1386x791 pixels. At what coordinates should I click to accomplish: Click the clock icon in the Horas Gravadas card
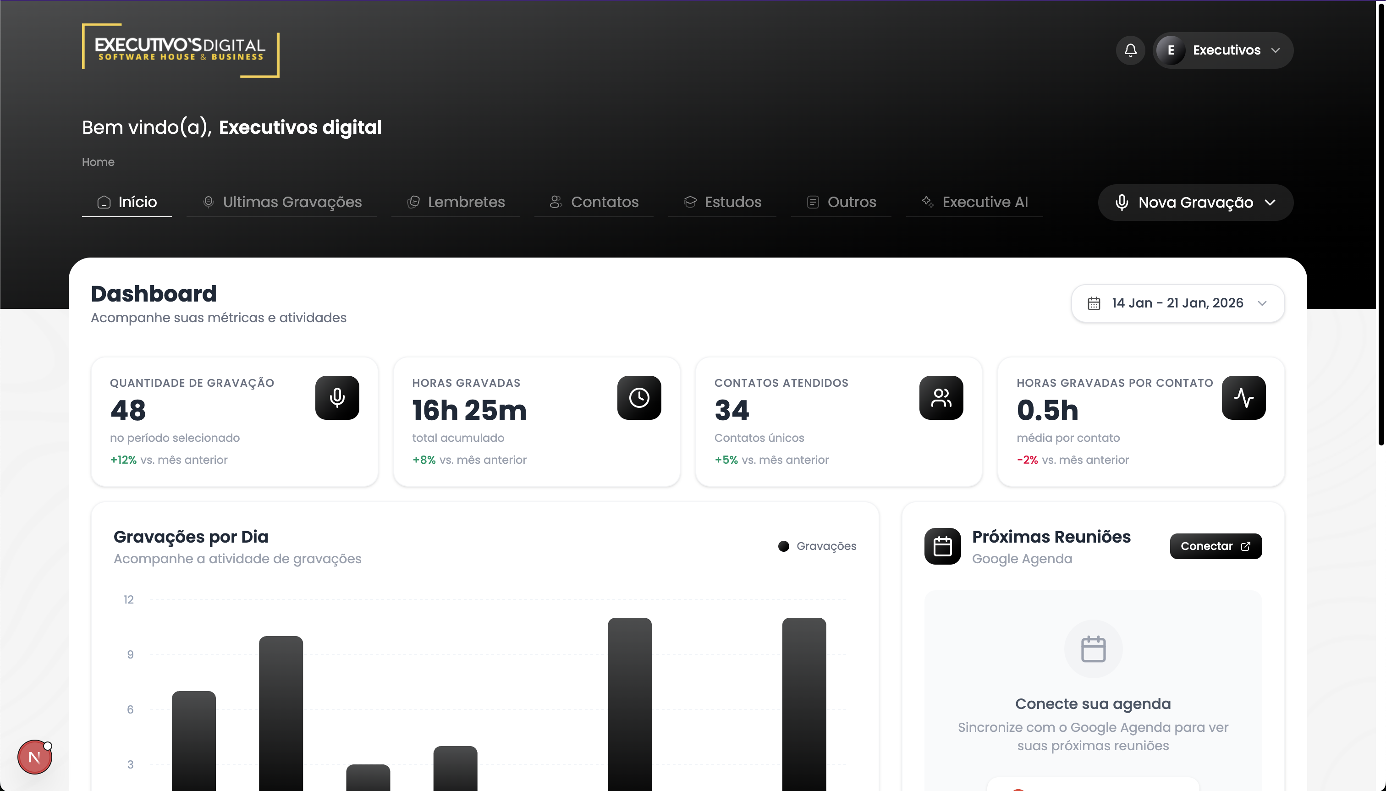639,398
